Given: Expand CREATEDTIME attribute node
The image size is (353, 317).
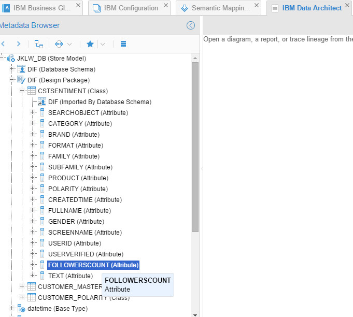Looking at the screenshot, I should coord(32,199).
